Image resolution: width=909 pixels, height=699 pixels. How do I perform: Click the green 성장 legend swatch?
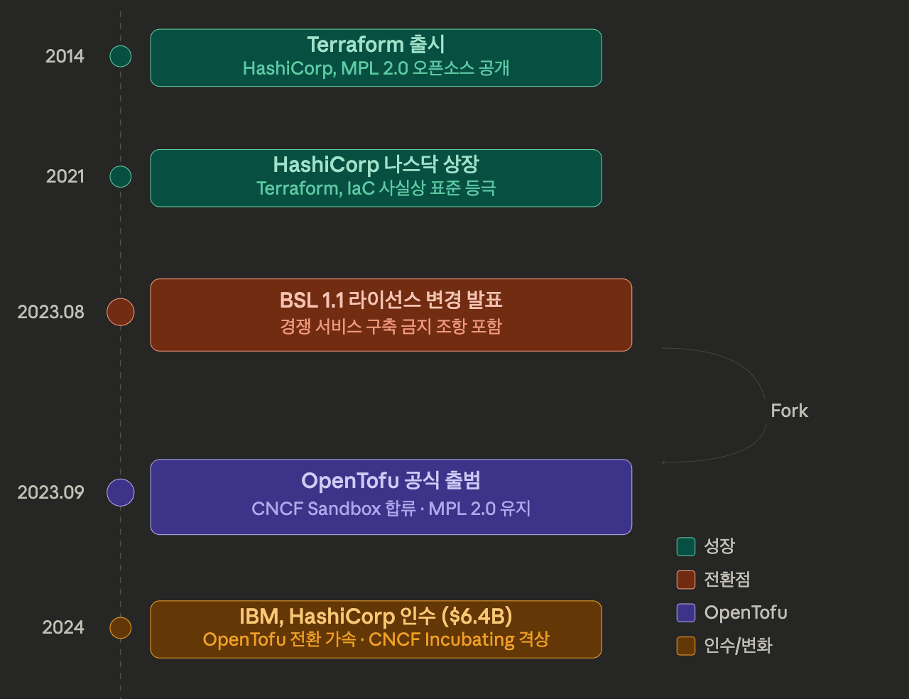(x=686, y=546)
